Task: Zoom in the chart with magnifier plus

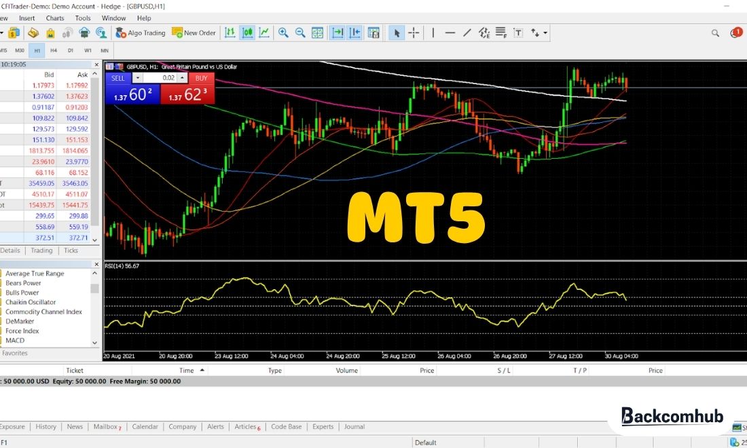Action: pyautogui.click(x=283, y=33)
